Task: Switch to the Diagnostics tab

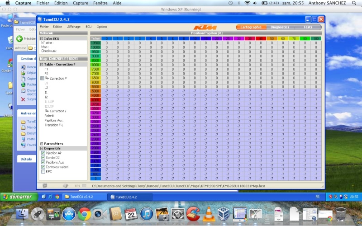Action: pos(280,27)
